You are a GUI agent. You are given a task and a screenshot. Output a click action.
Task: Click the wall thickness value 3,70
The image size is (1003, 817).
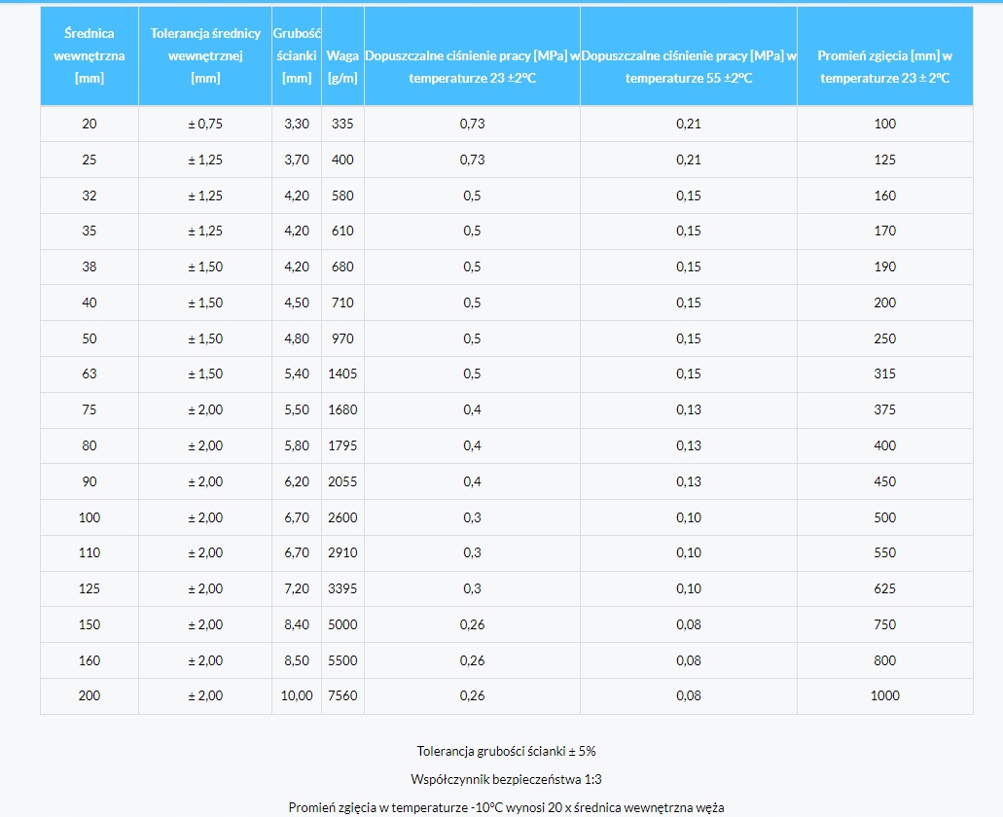[297, 160]
